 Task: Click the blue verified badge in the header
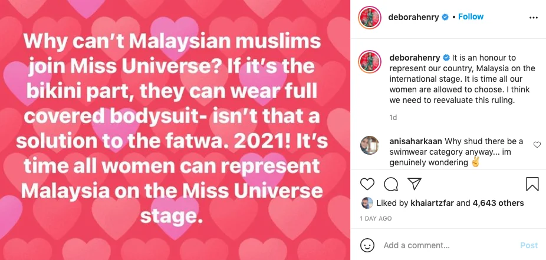[x=445, y=17]
